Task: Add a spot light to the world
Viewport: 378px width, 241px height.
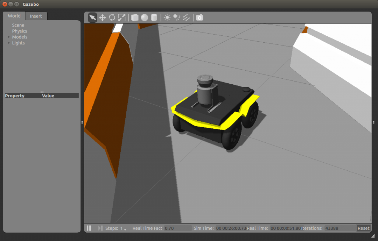Action: [x=176, y=17]
